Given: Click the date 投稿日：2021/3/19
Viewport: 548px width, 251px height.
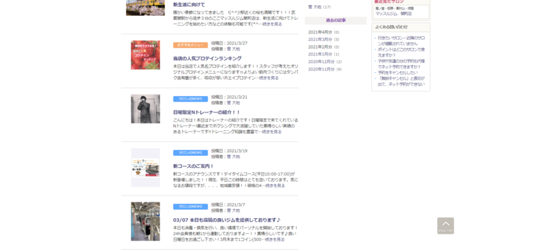Looking at the screenshot, I should (x=229, y=151).
